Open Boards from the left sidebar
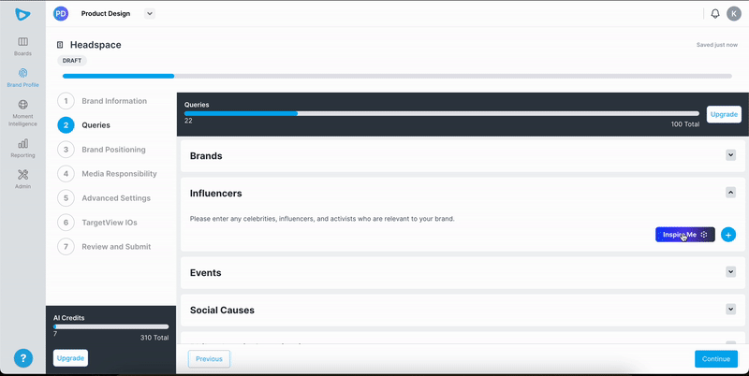The width and height of the screenshot is (749, 376). click(22, 46)
